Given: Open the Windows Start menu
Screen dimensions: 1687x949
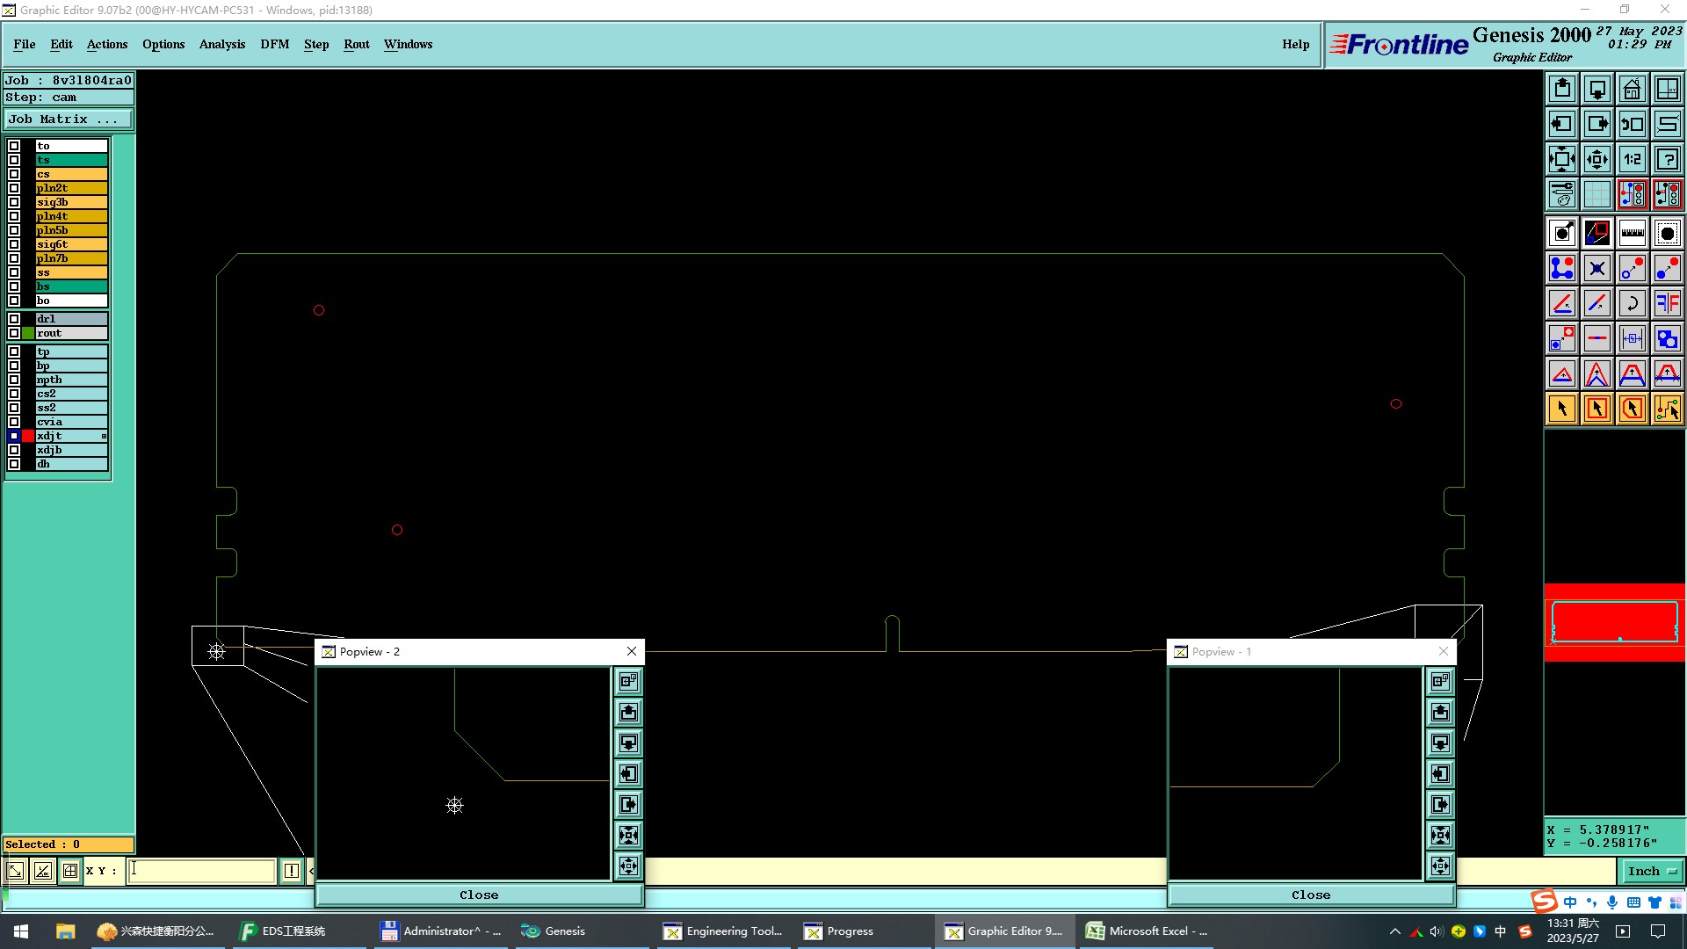Looking at the screenshot, I should click(x=21, y=931).
